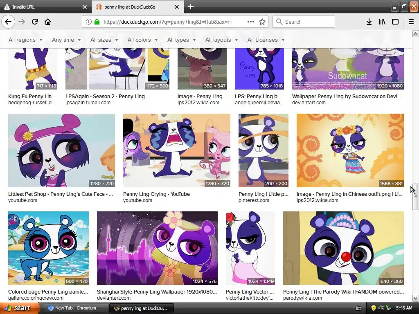Click 'Wallpaper Penny Ling by Sudowncat' title

coord(347,96)
